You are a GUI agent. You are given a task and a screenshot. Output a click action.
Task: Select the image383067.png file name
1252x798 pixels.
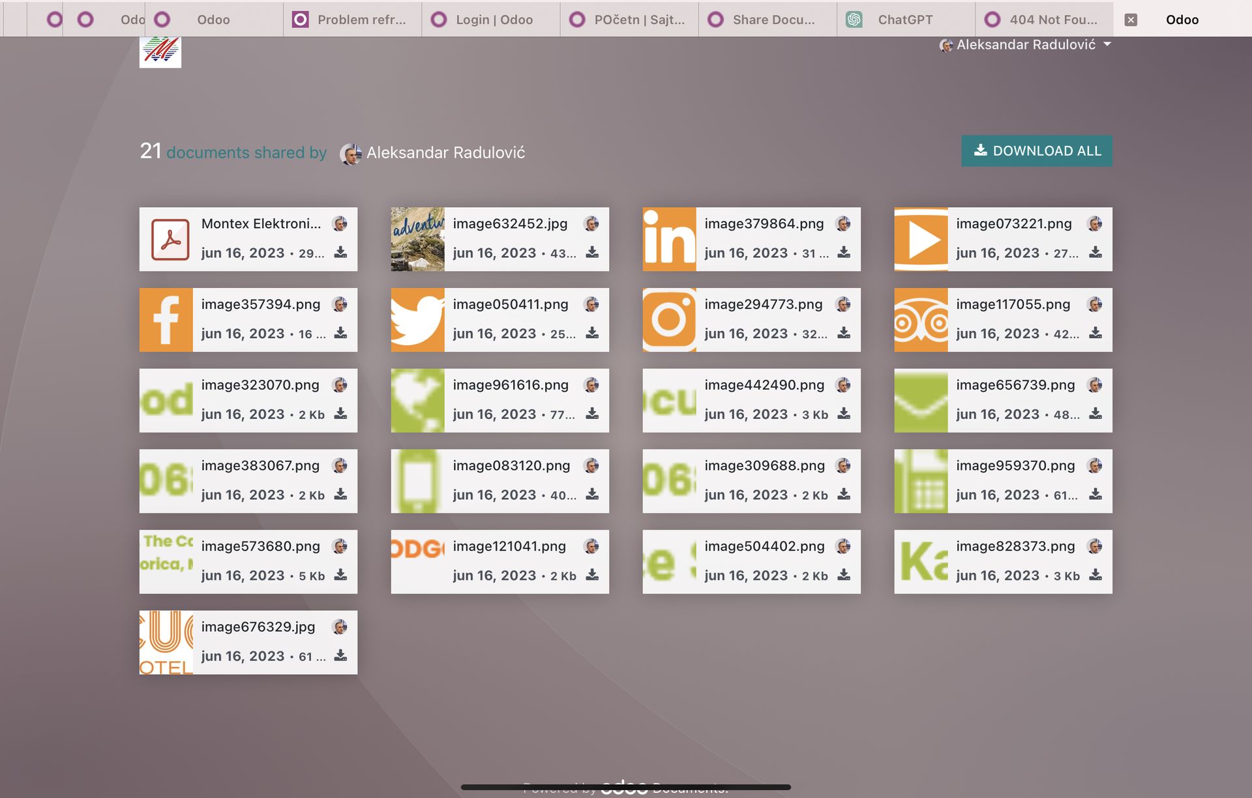point(260,466)
